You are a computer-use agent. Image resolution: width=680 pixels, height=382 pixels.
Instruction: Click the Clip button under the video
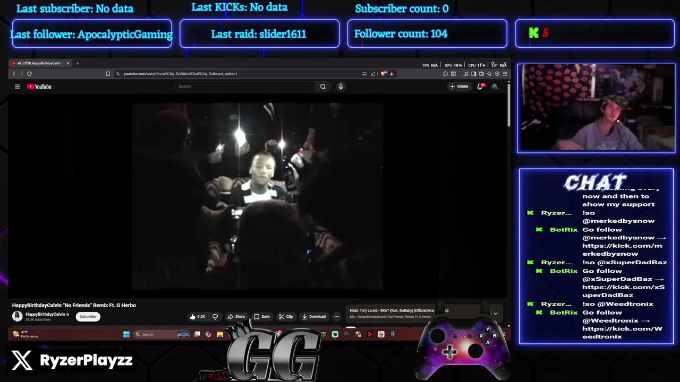pyautogui.click(x=286, y=317)
